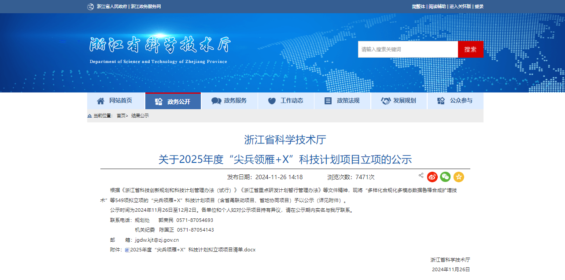Click the search keyword input field
The width and height of the screenshot is (565, 280).
[x=407, y=49]
